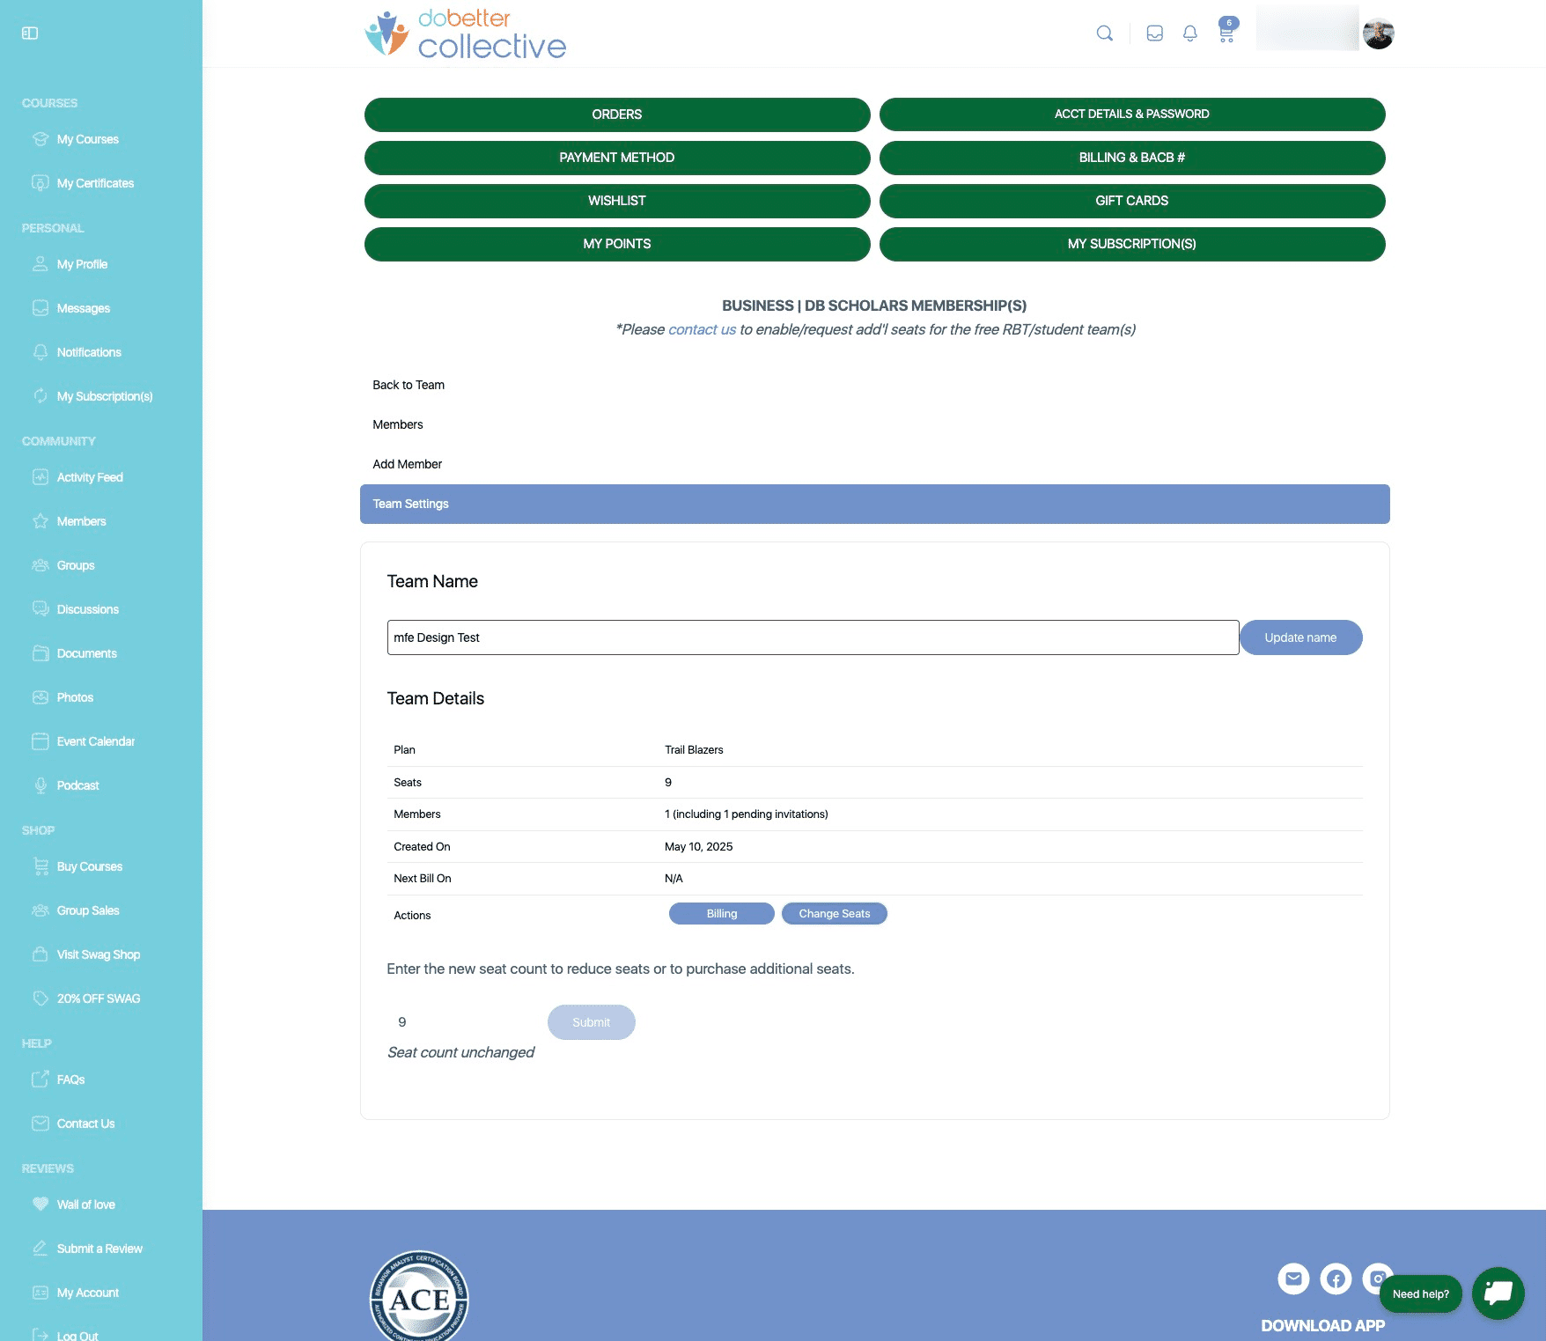Click the Podcast microphone icon
The image size is (1546, 1341).
point(40,785)
